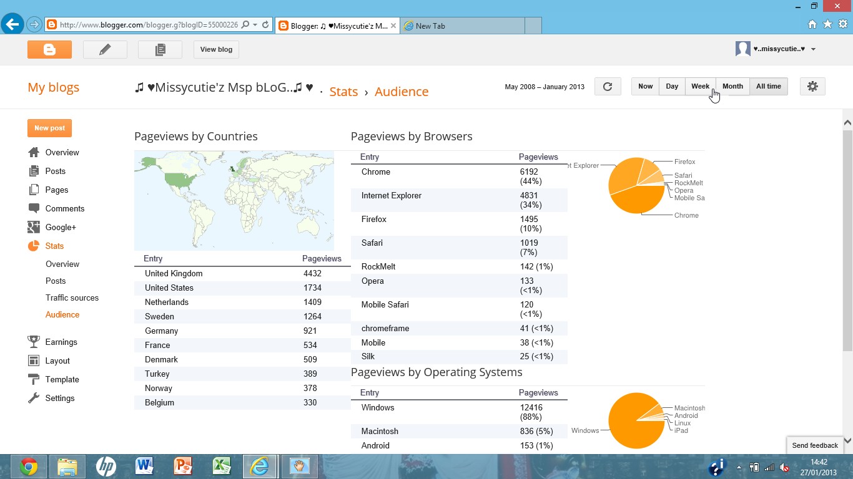Select the Month time range

click(732, 87)
